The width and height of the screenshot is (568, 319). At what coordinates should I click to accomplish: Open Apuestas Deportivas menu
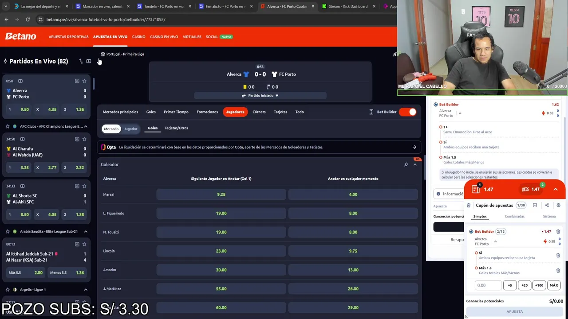68,37
